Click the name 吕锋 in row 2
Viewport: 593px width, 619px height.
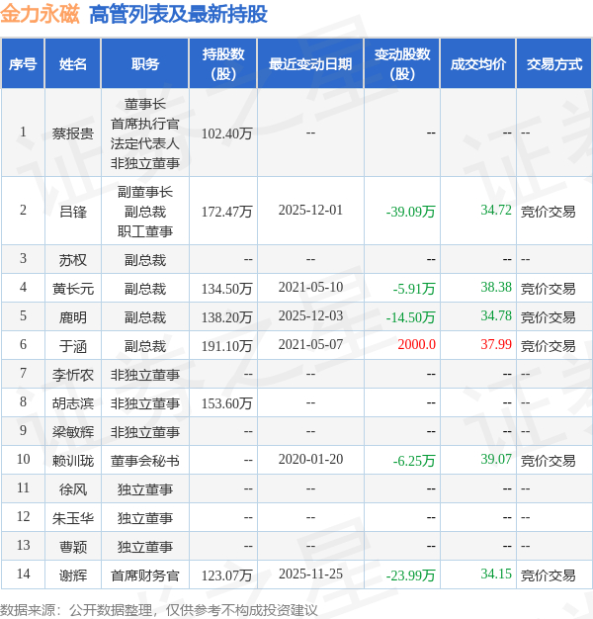73,212
